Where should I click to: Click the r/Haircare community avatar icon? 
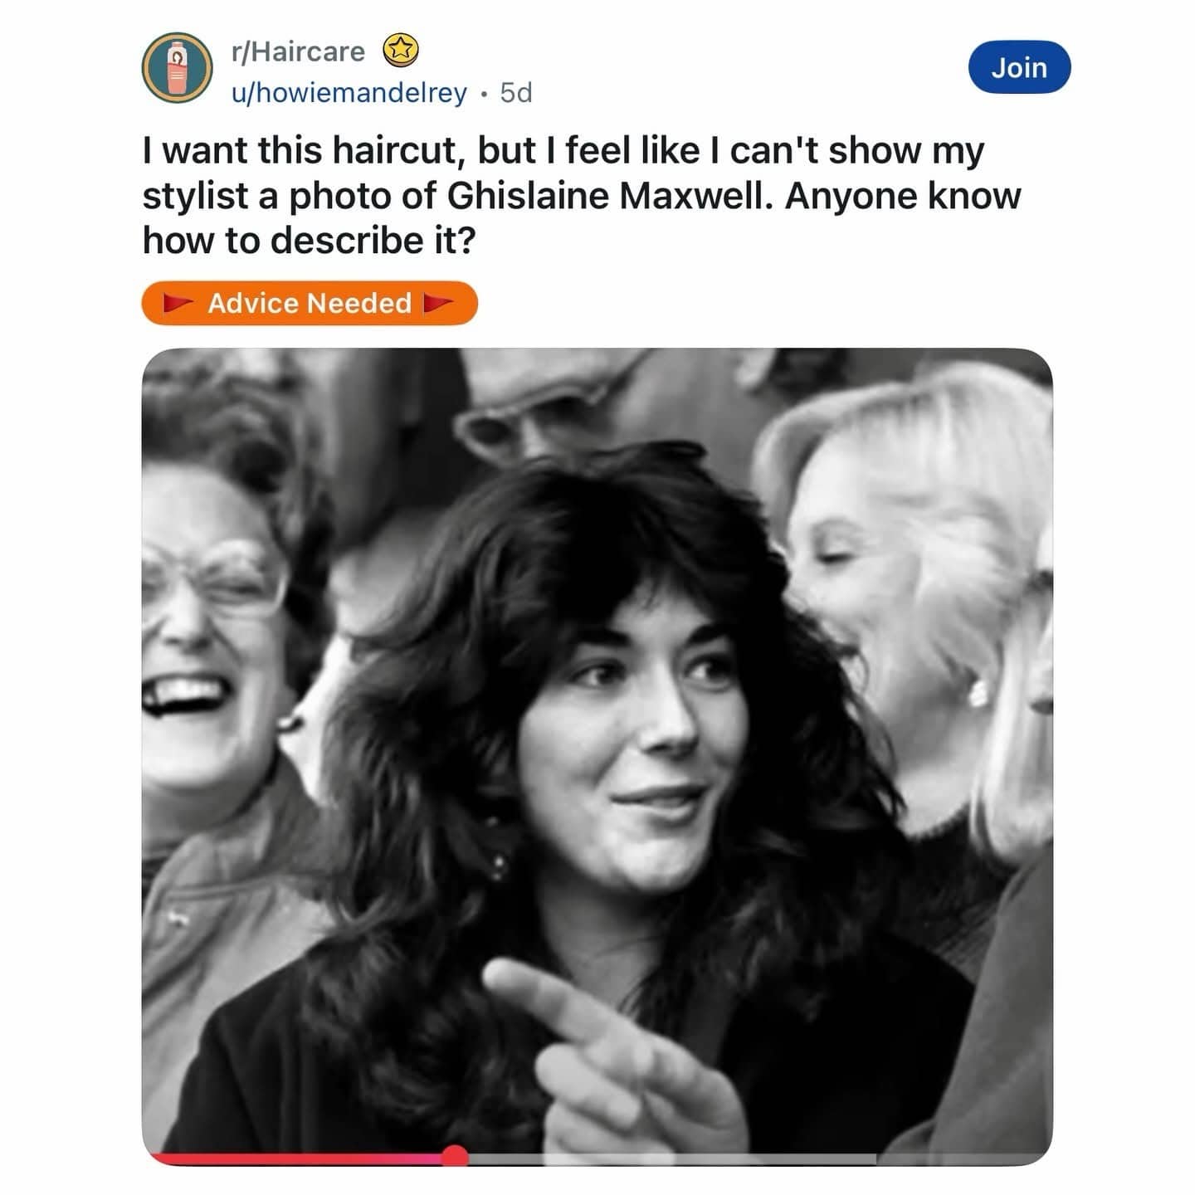(177, 68)
